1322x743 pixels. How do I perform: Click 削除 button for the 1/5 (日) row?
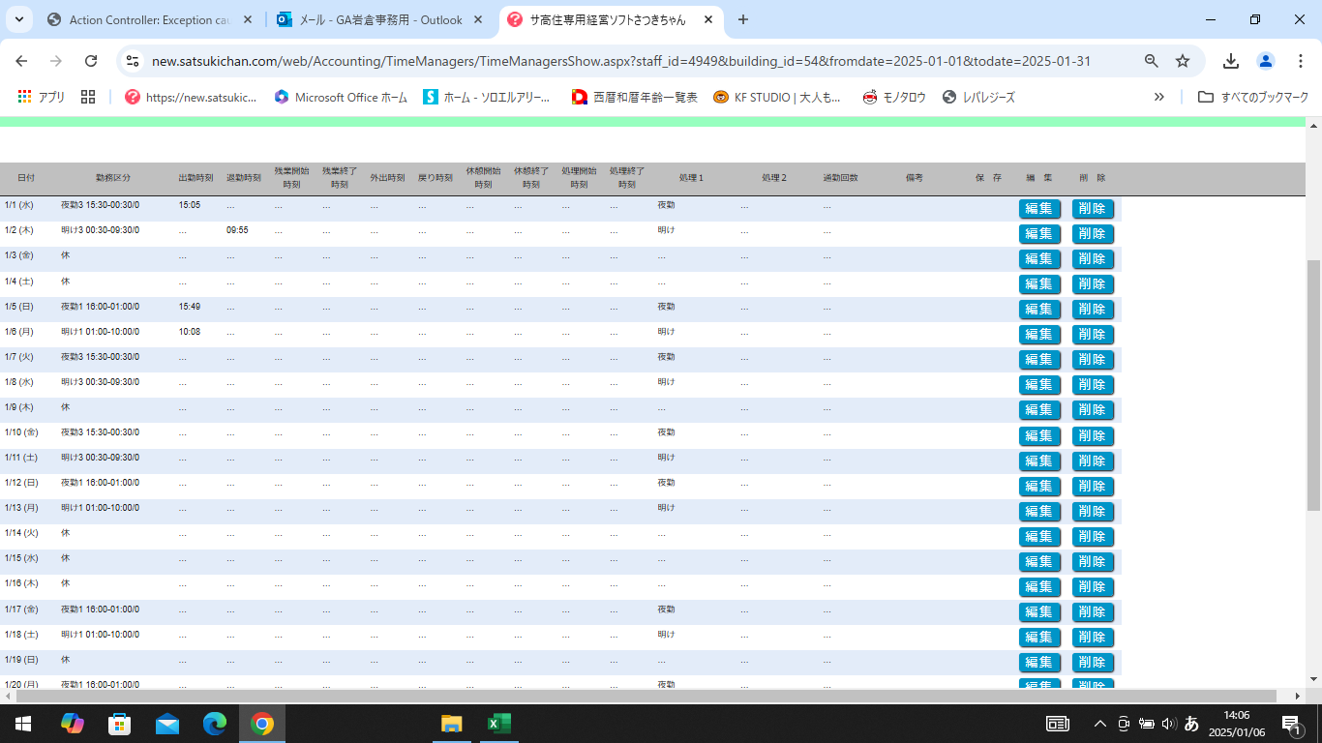point(1093,310)
